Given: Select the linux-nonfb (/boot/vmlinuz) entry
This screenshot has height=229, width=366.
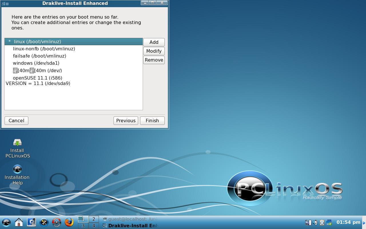Looking at the screenshot, I should pyautogui.click(x=73, y=49).
